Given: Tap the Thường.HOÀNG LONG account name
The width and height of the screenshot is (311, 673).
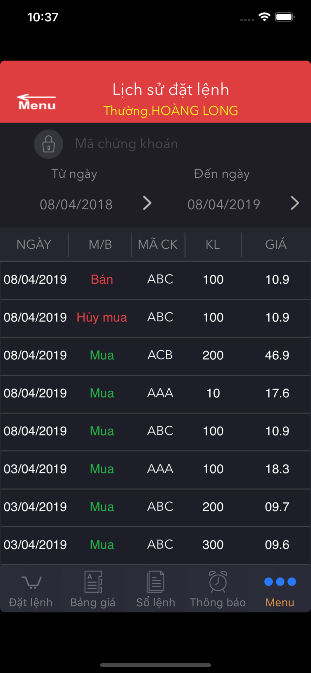Looking at the screenshot, I should 171,111.
